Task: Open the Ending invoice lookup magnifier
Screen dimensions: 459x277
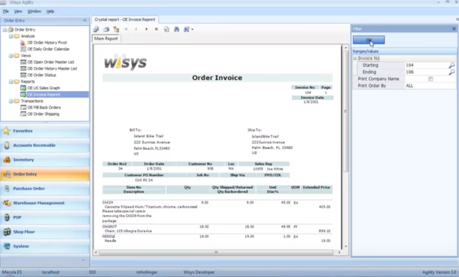Action: [451, 72]
